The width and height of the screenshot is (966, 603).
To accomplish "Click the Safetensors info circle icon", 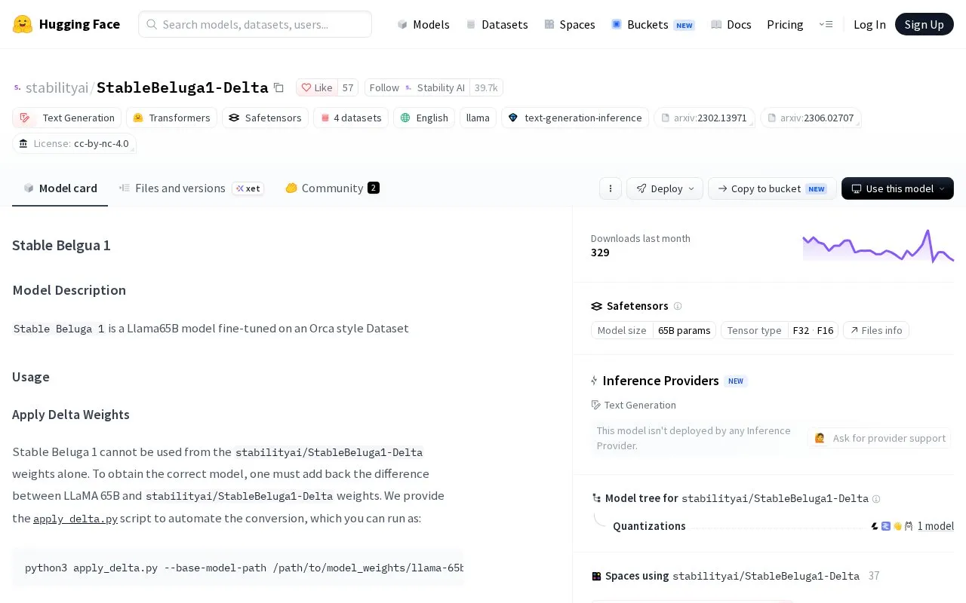I will (x=678, y=306).
